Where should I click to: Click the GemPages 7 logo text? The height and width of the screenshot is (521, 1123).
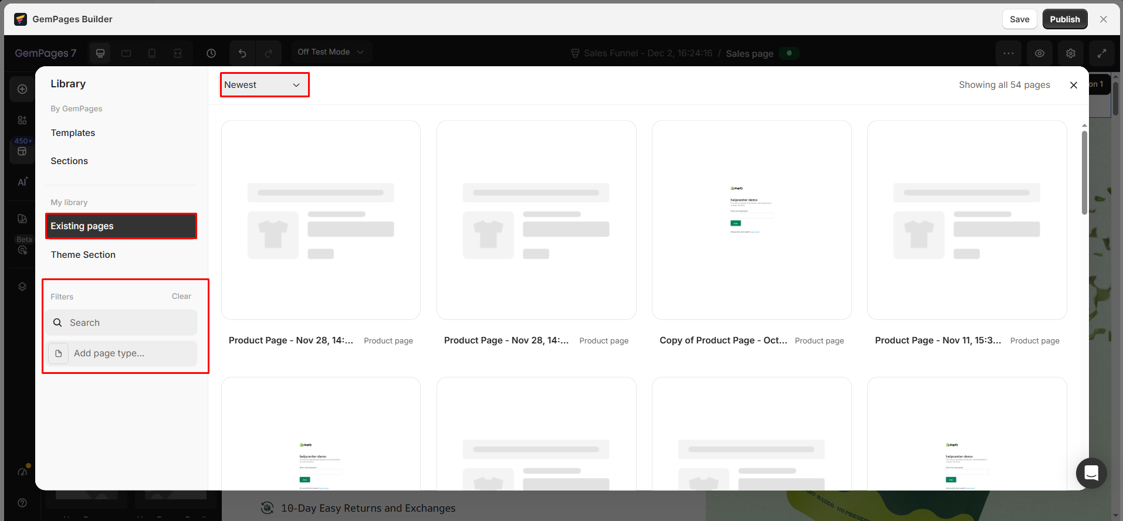46,53
